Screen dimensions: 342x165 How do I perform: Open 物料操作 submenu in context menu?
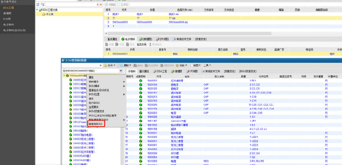click(95, 81)
